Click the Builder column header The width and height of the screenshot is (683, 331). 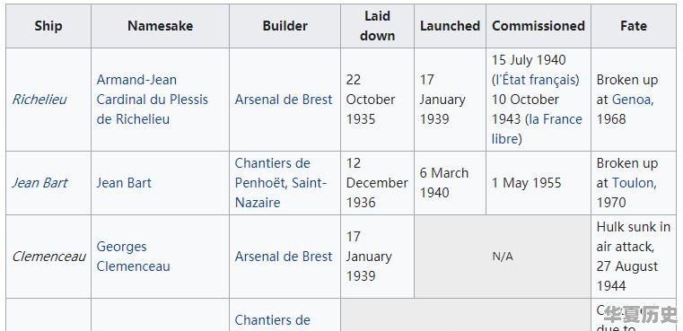[285, 26]
